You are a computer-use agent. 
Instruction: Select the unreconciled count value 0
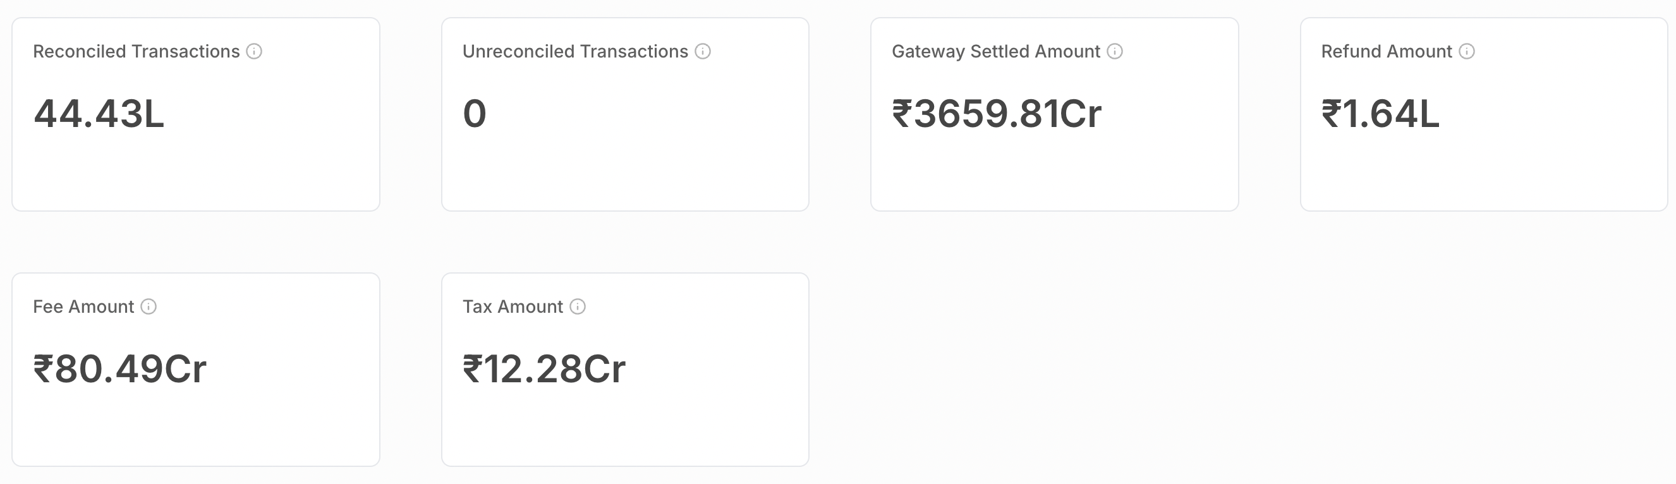[475, 114]
